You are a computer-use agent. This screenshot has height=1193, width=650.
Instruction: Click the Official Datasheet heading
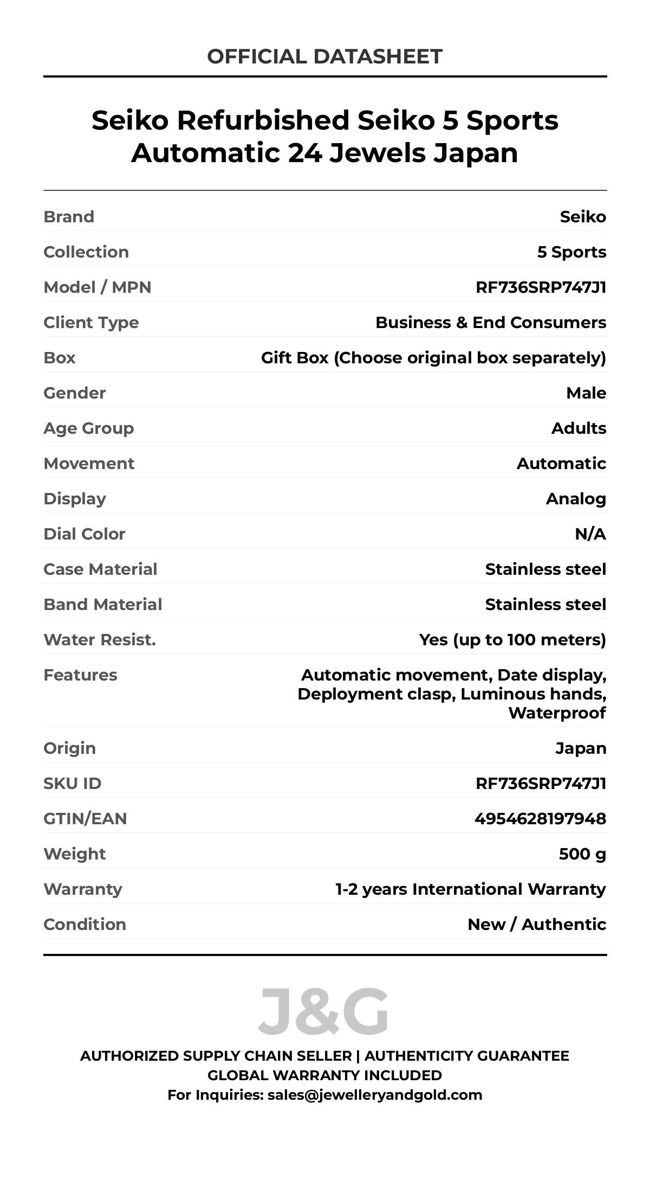324,56
